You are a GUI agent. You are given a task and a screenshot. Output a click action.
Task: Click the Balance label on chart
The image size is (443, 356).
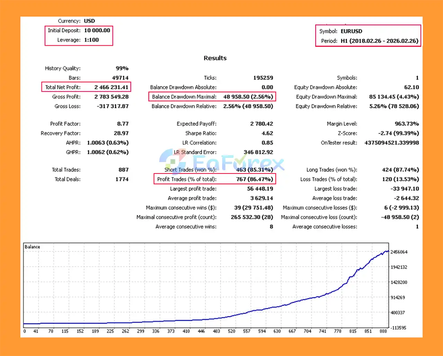click(32, 247)
